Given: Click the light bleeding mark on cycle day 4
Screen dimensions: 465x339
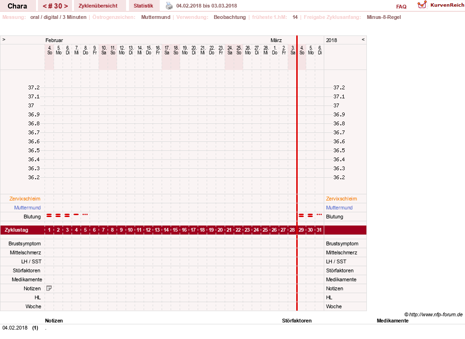Looking at the screenshot, I should 76,214.
